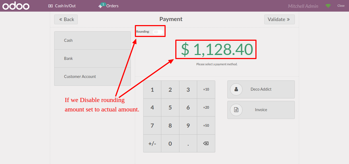Viewport: 349px width, 164px height.
Task: Tap the decimal point key
Action: coord(188,143)
